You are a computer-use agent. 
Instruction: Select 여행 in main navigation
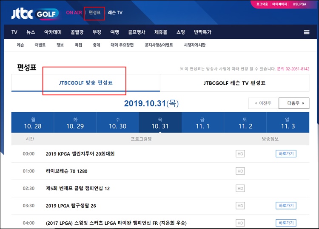(x=114, y=32)
